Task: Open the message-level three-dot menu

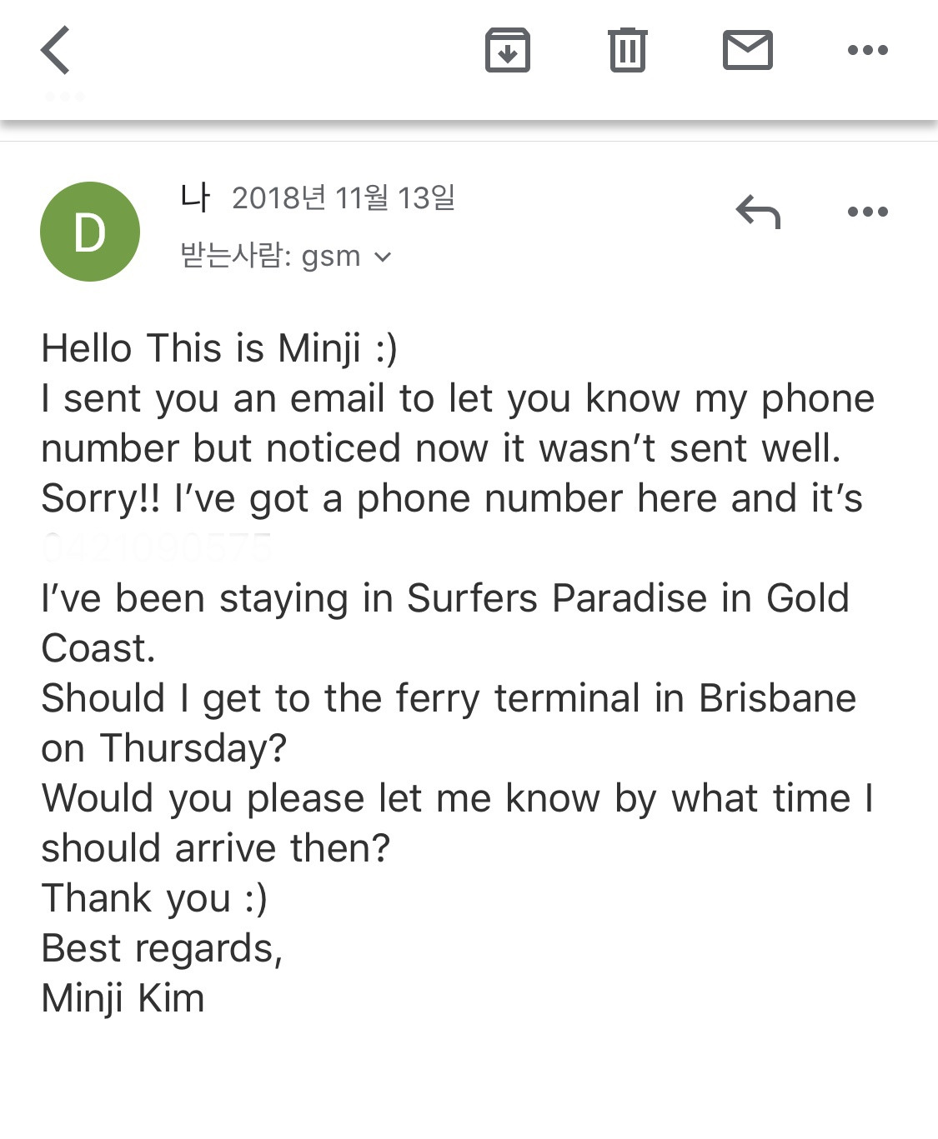Action: (867, 212)
